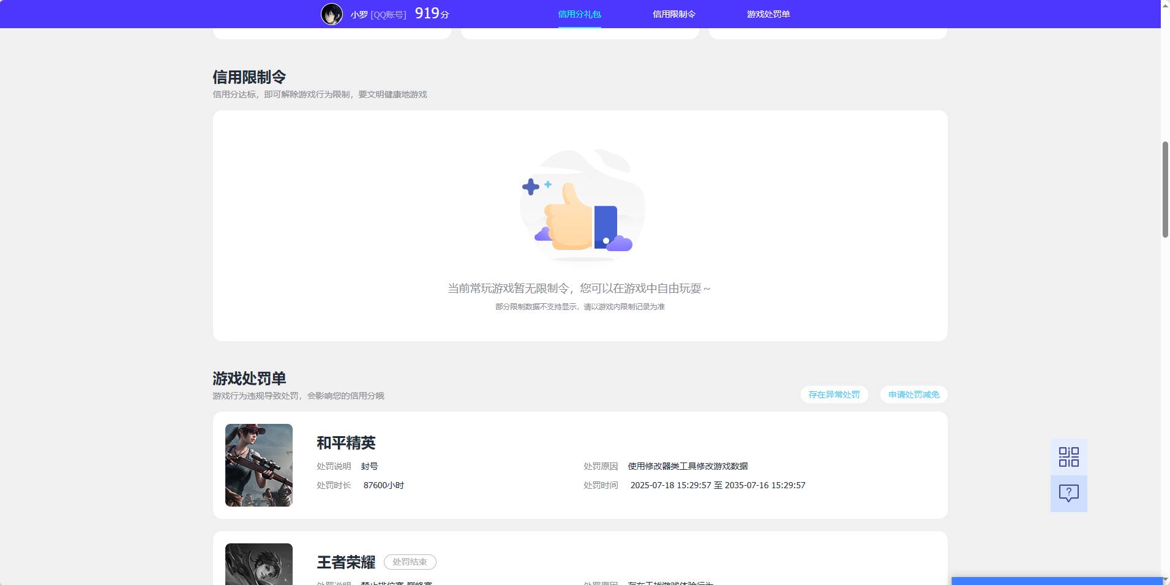Click the 小罗 username in header
1170x585 pixels.
359,14
